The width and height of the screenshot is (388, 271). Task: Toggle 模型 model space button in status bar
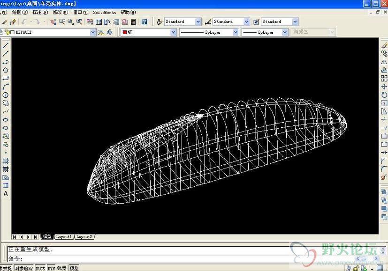coord(74,268)
